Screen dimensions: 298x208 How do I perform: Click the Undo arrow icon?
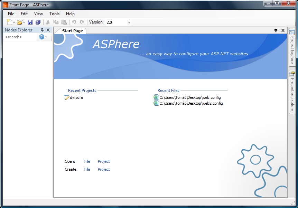click(x=74, y=22)
